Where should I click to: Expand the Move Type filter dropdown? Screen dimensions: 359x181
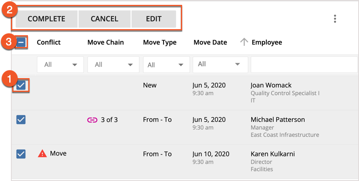(166, 65)
